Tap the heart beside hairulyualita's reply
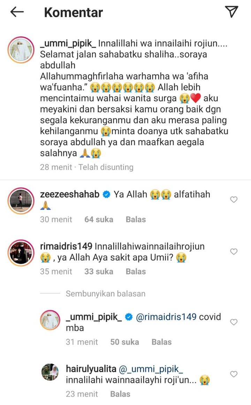Viewport: 251px width, 405px height. coord(234,374)
